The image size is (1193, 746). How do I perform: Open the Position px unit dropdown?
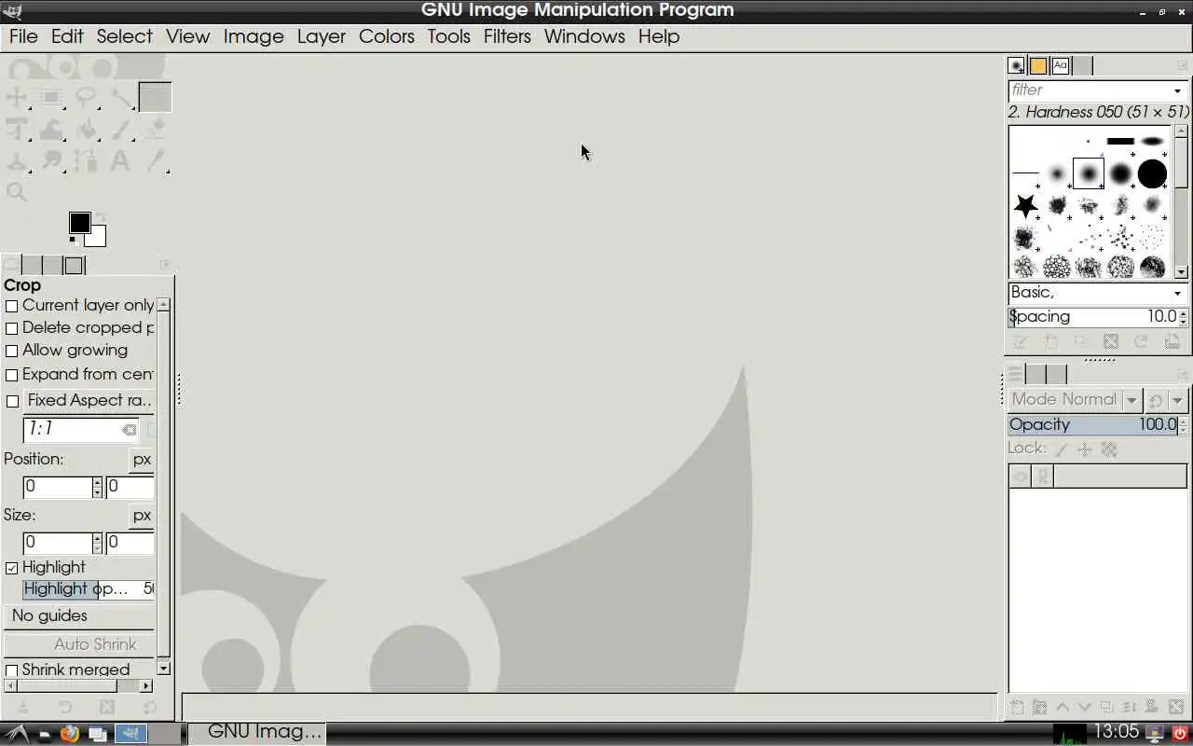coord(142,460)
